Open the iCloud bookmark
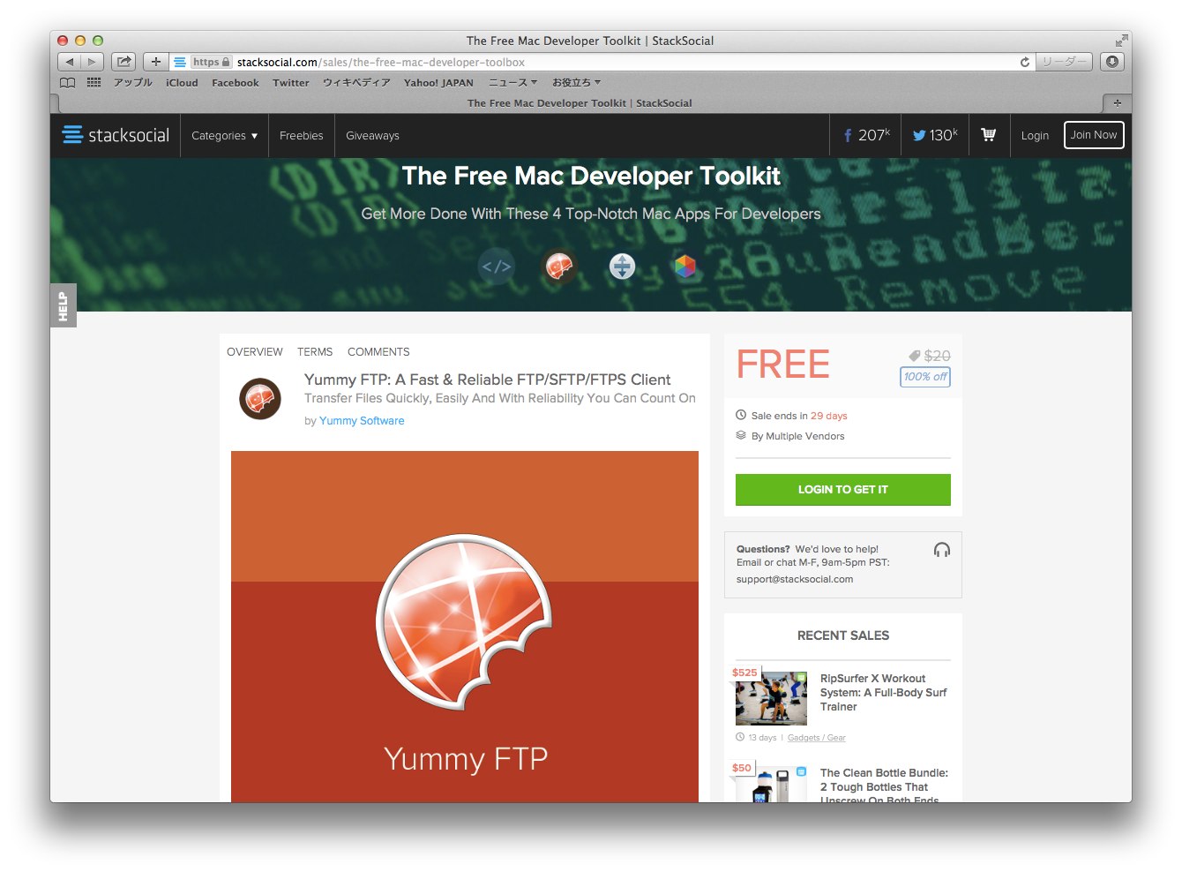Image resolution: width=1182 pixels, height=872 pixels. [182, 83]
